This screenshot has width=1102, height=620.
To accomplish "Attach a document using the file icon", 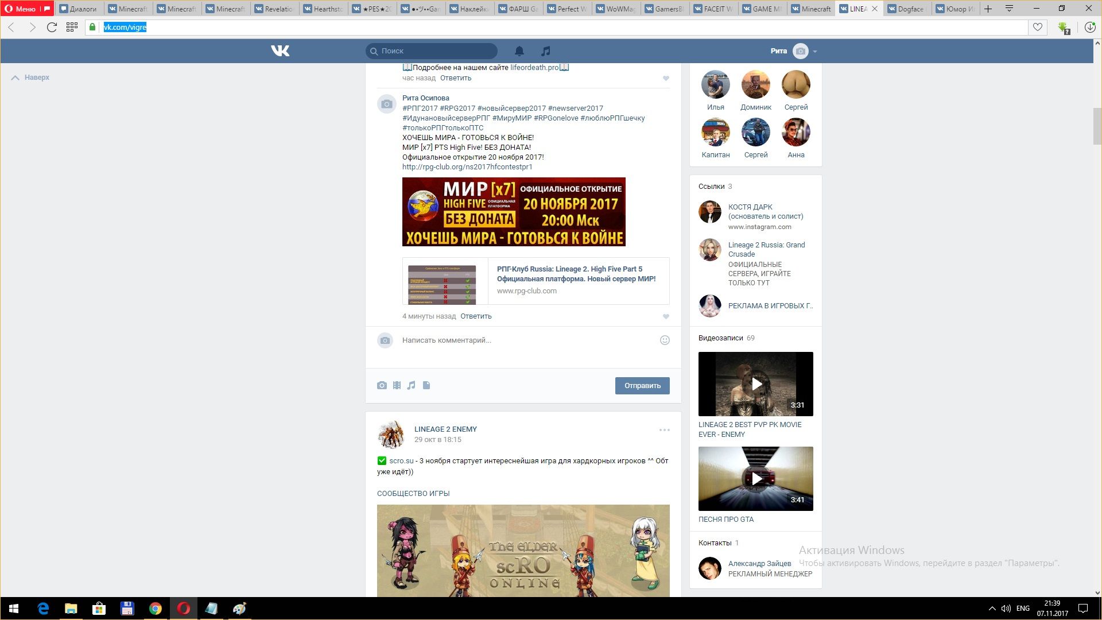I will 426,385.
